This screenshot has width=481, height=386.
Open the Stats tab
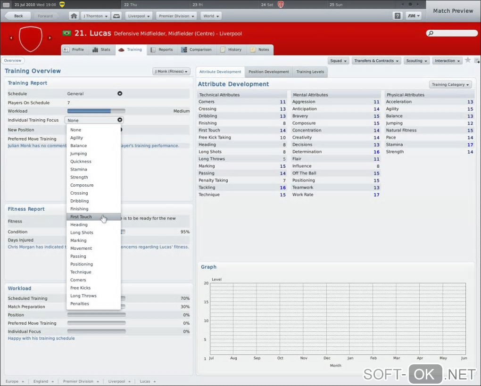(x=101, y=49)
